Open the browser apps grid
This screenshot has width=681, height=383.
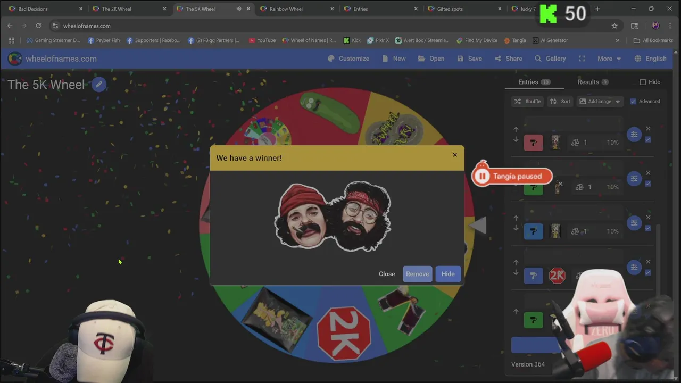(x=11, y=40)
